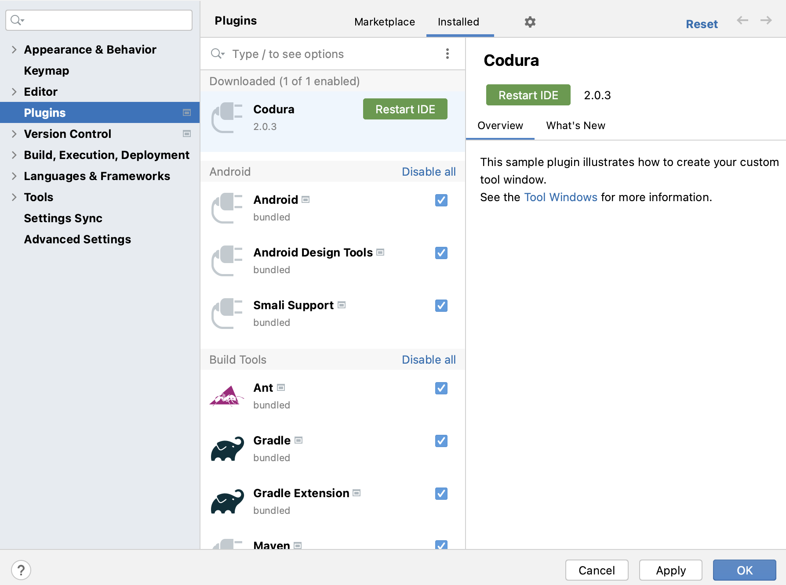
Task: Open Settings Sync page
Action: point(63,218)
